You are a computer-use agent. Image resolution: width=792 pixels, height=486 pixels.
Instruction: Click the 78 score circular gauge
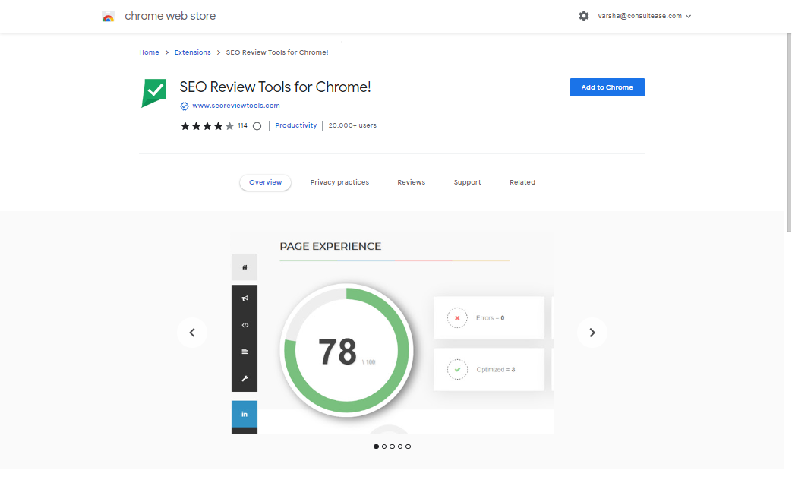tap(346, 350)
